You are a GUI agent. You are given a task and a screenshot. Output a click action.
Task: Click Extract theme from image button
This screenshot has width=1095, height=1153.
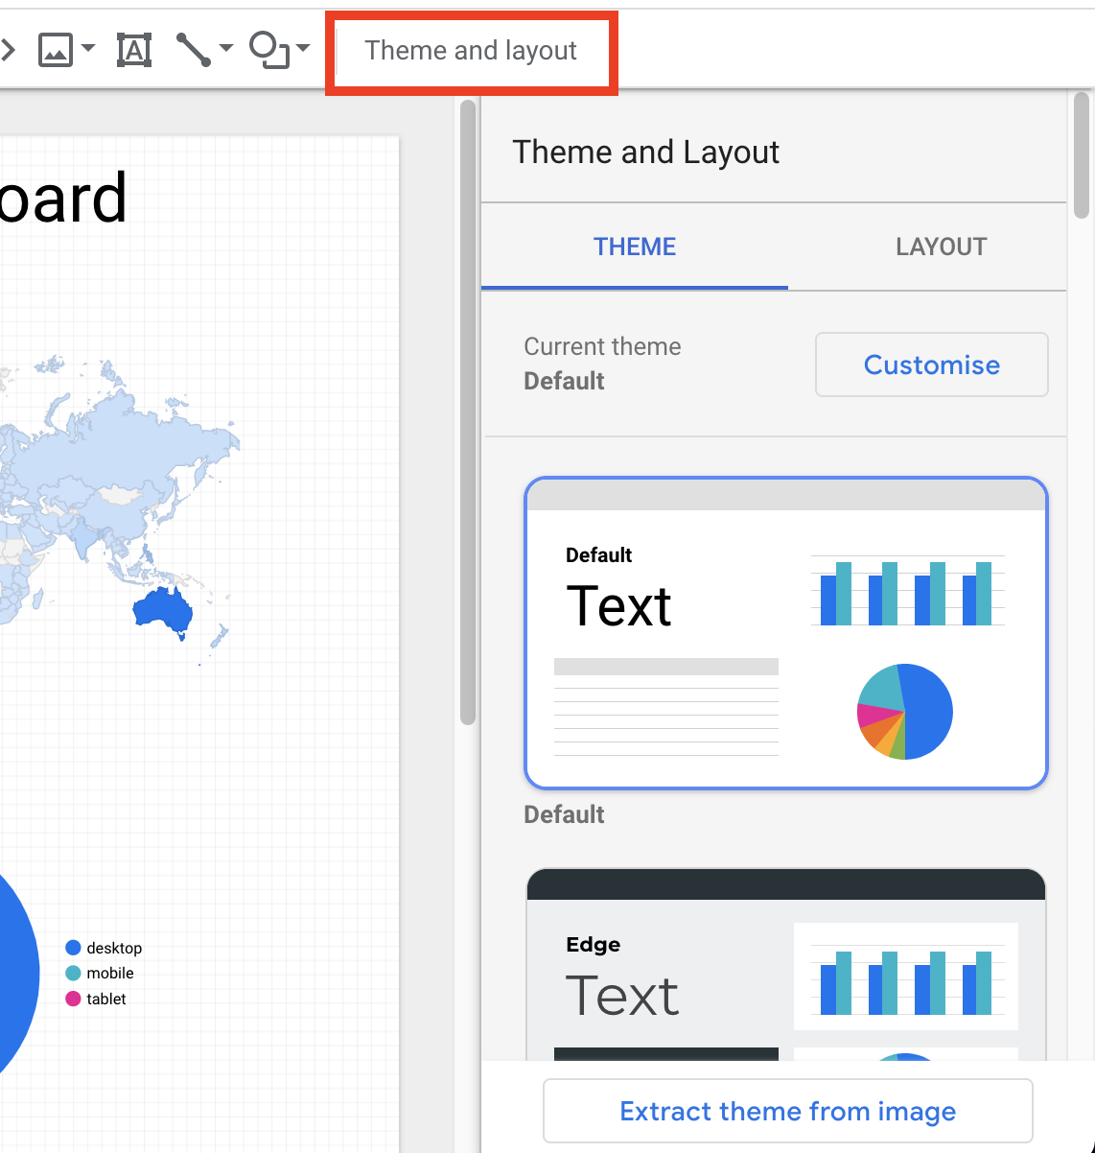point(787,1111)
